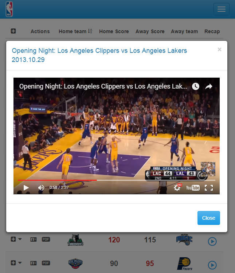Click the Watch Later clock icon
The height and width of the screenshot is (273, 235).
196,86
